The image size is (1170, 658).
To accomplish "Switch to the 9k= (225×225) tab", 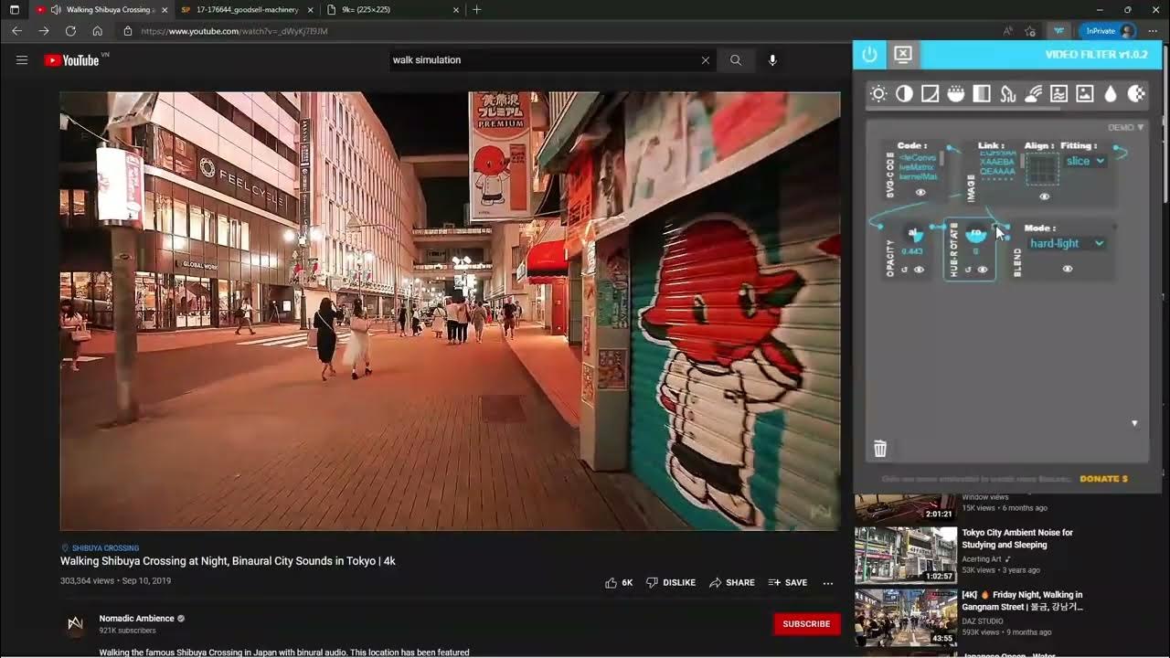I will pos(393,10).
